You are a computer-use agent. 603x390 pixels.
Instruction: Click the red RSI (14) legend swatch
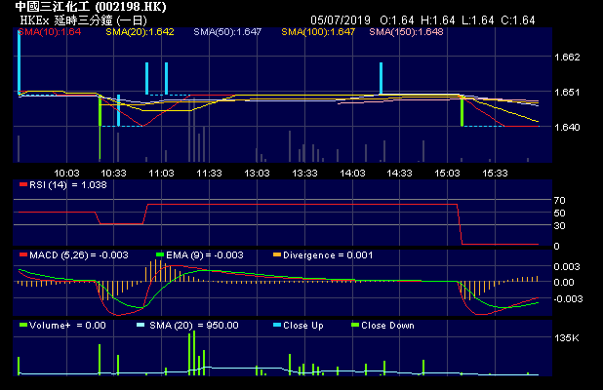[x=23, y=185]
